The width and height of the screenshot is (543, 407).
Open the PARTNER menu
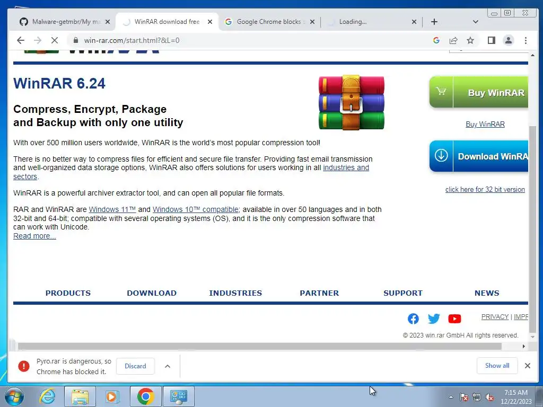click(x=319, y=293)
